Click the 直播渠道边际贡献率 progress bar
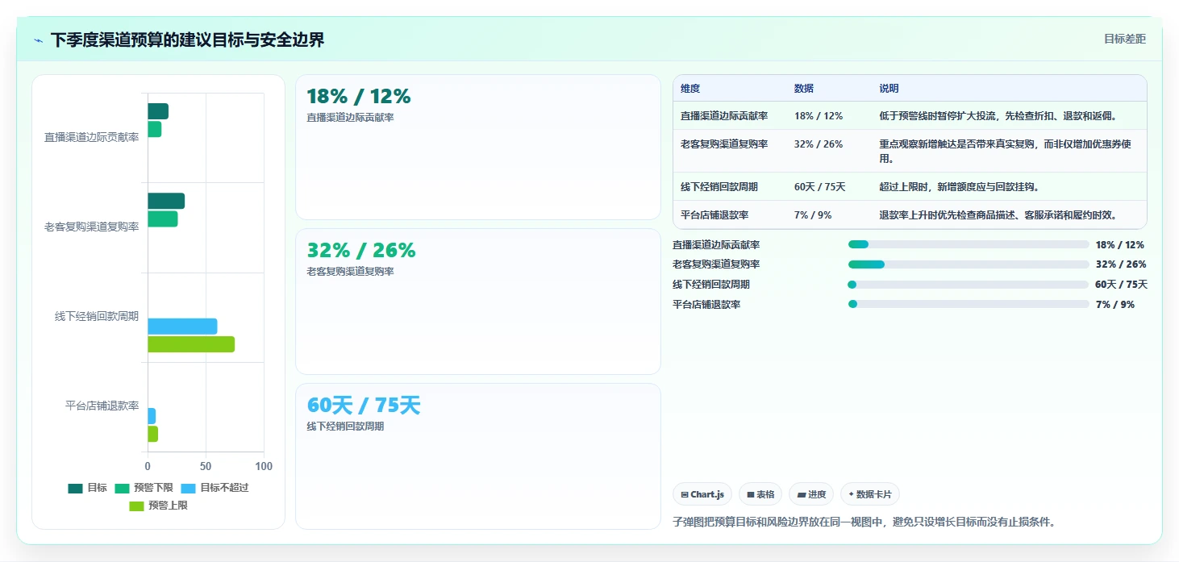This screenshot has height=562, width=1179. pyautogui.click(x=969, y=244)
